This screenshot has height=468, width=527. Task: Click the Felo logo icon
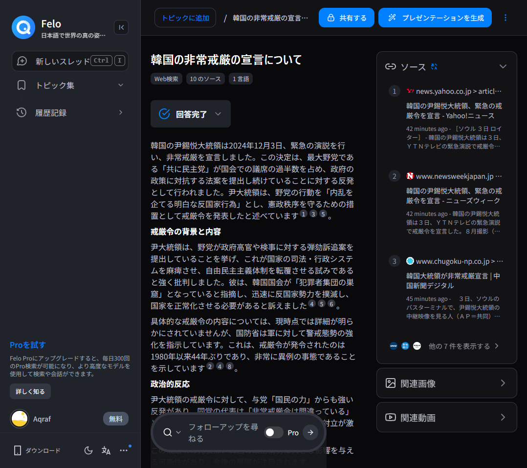click(x=23, y=27)
